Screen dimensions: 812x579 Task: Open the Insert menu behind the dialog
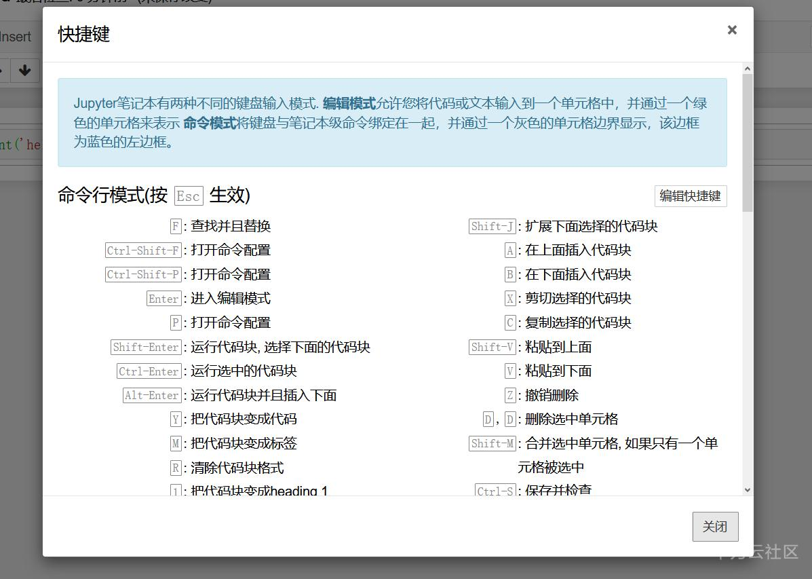tap(16, 37)
